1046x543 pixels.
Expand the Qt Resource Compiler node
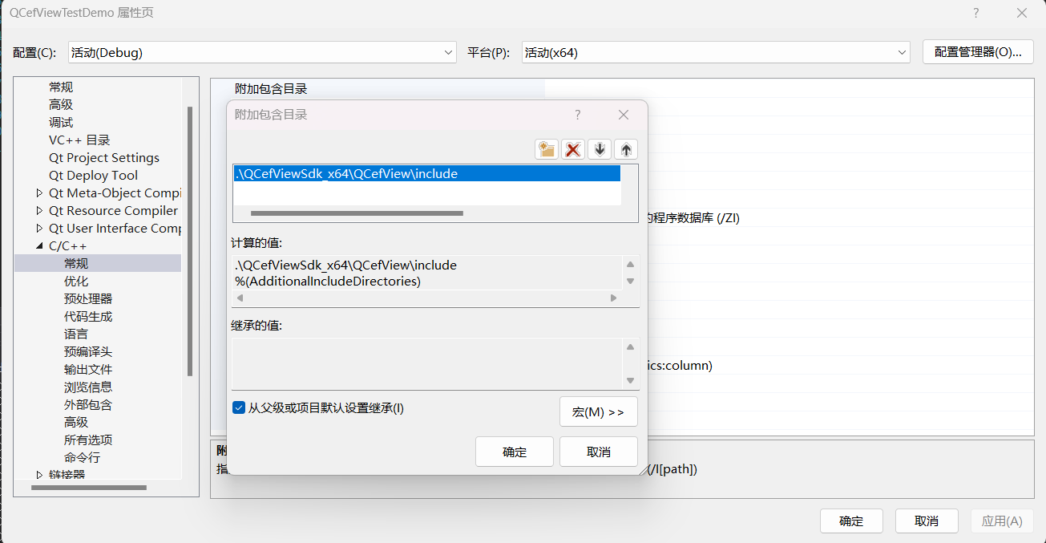coord(40,210)
